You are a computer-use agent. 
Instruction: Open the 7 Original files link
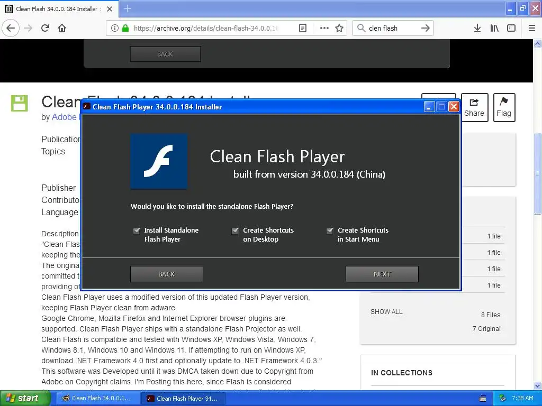tap(486, 329)
